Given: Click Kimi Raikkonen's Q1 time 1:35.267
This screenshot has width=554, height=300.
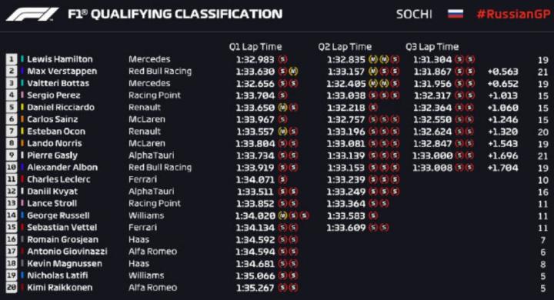Looking at the screenshot, I should coord(255,288).
